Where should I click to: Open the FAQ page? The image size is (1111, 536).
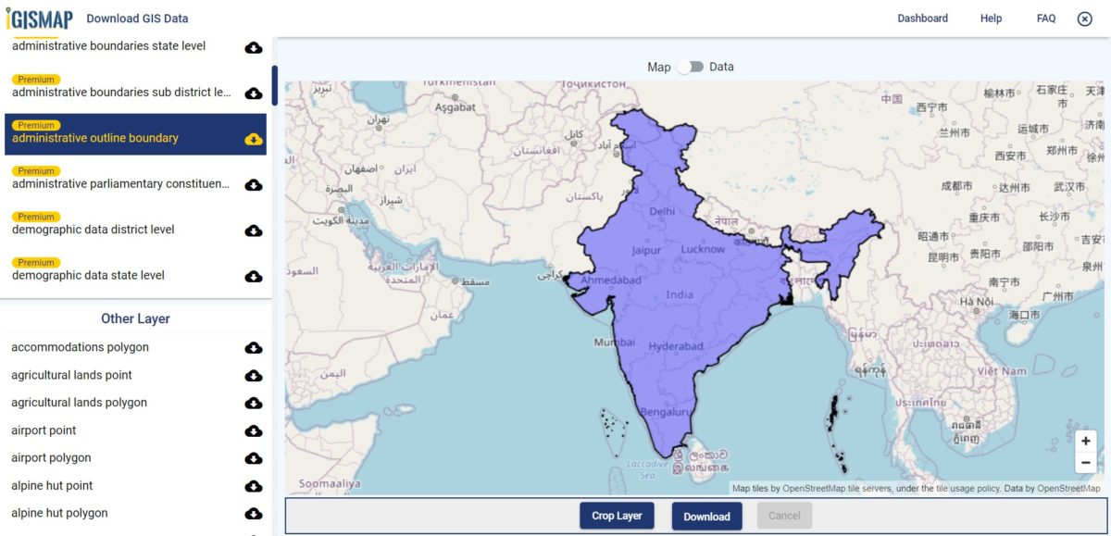click(x=1045, y=18)
